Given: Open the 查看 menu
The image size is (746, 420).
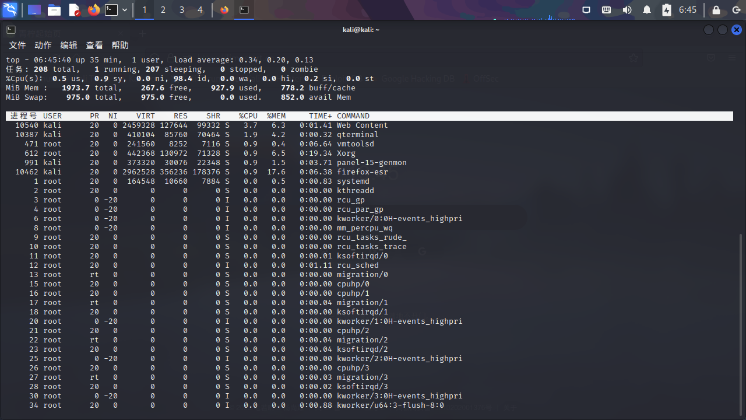Looking at the screenshot, I should (94, 45).
